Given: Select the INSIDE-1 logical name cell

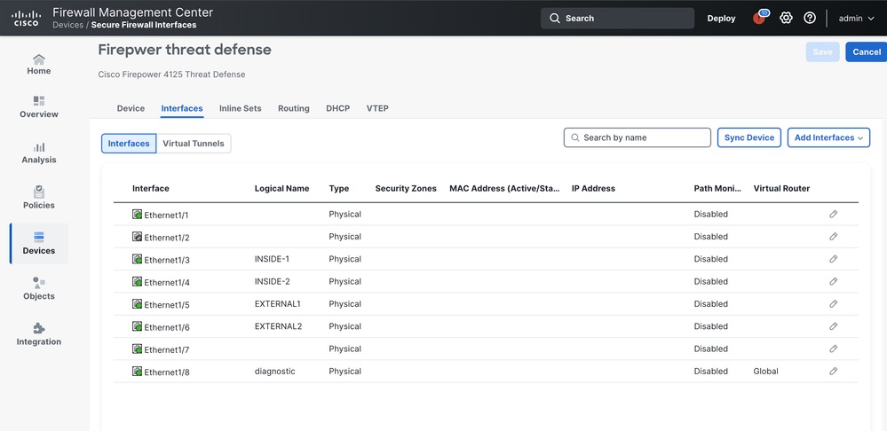Looking at the screenshot, I should [x=272, y=259].
